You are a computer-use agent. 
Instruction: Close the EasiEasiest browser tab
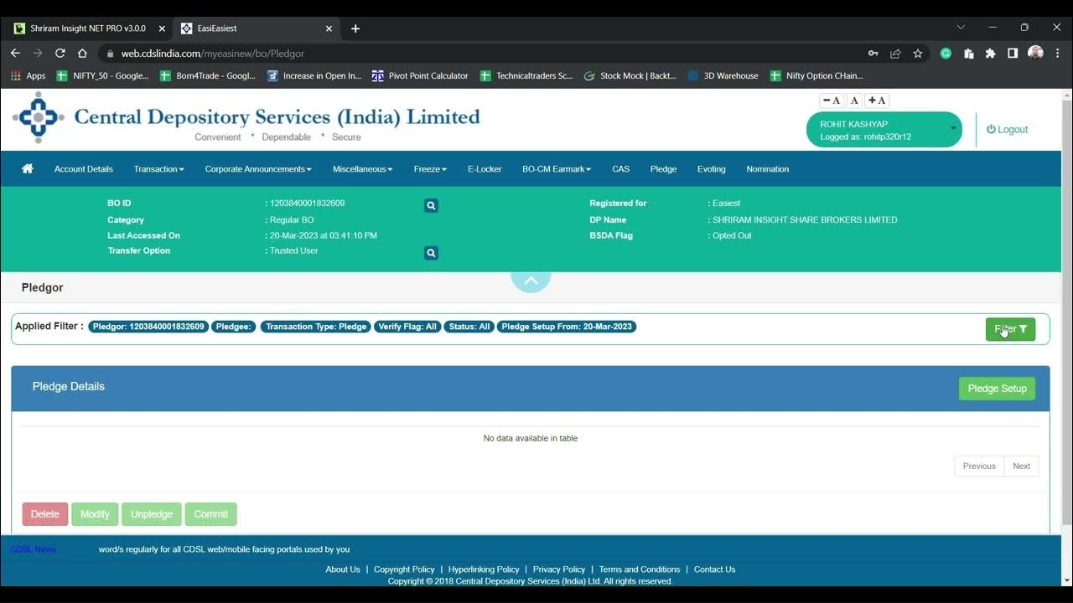[x=329, y=28]
